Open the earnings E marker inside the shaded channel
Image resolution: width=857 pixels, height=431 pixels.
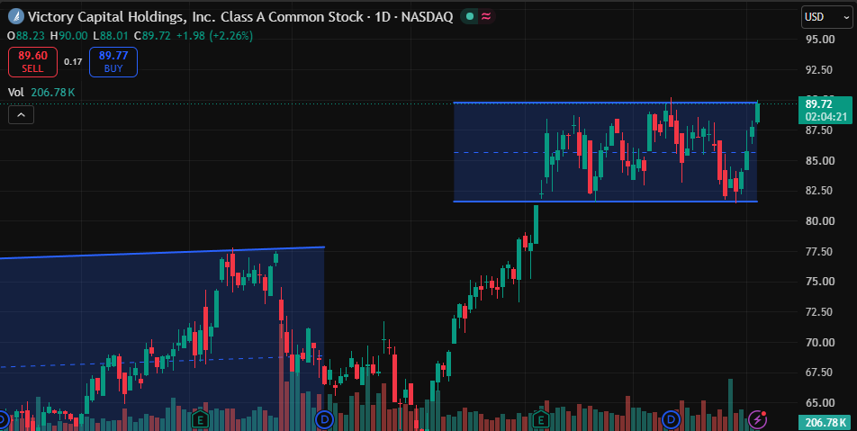[201, 419]
